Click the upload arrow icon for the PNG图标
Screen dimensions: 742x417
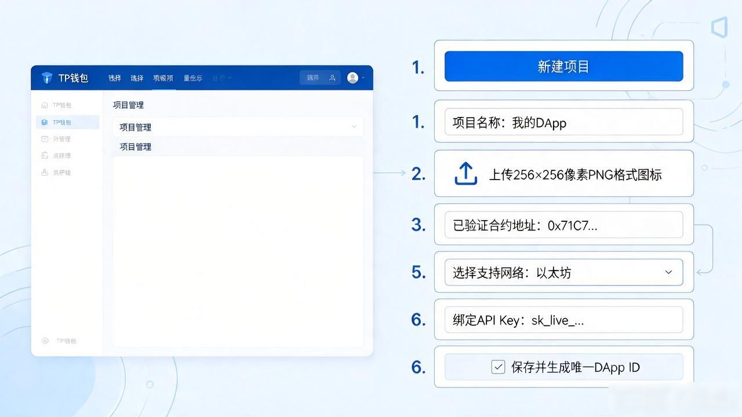tap(466, 174)
